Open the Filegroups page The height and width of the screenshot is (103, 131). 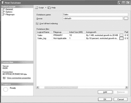coord(10,14)
